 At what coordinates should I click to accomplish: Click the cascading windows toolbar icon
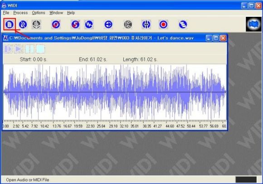pos(183,25)
